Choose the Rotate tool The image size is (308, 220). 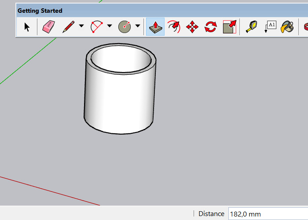(211, 27)
